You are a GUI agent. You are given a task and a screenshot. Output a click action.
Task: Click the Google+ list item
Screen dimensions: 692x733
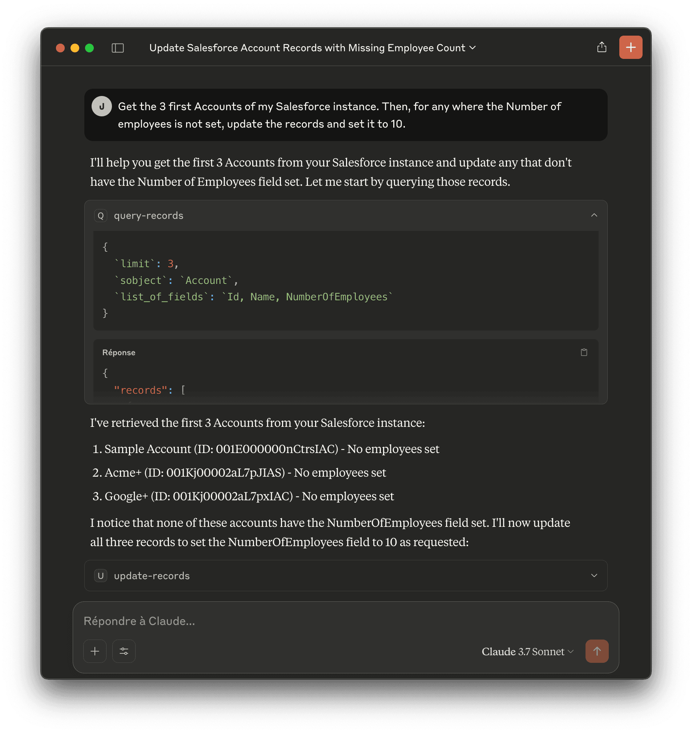point(243,496)
